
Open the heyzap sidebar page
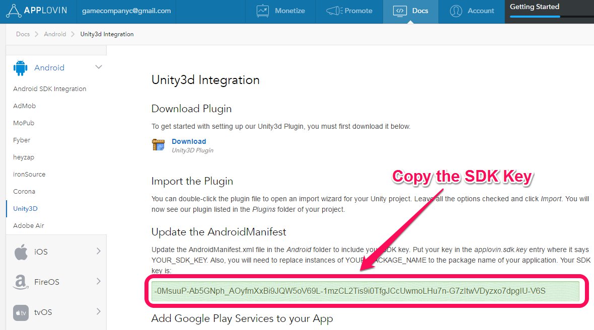(x=24, y=157)
